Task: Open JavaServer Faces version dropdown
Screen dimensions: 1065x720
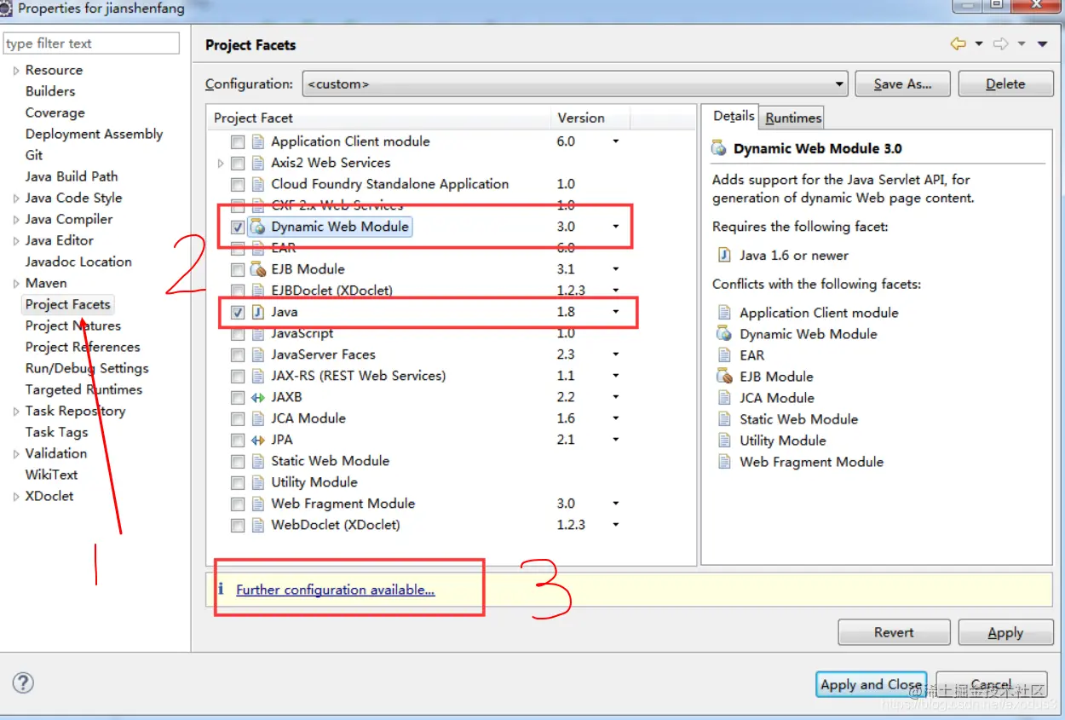Action: click(x=615, y=354)
